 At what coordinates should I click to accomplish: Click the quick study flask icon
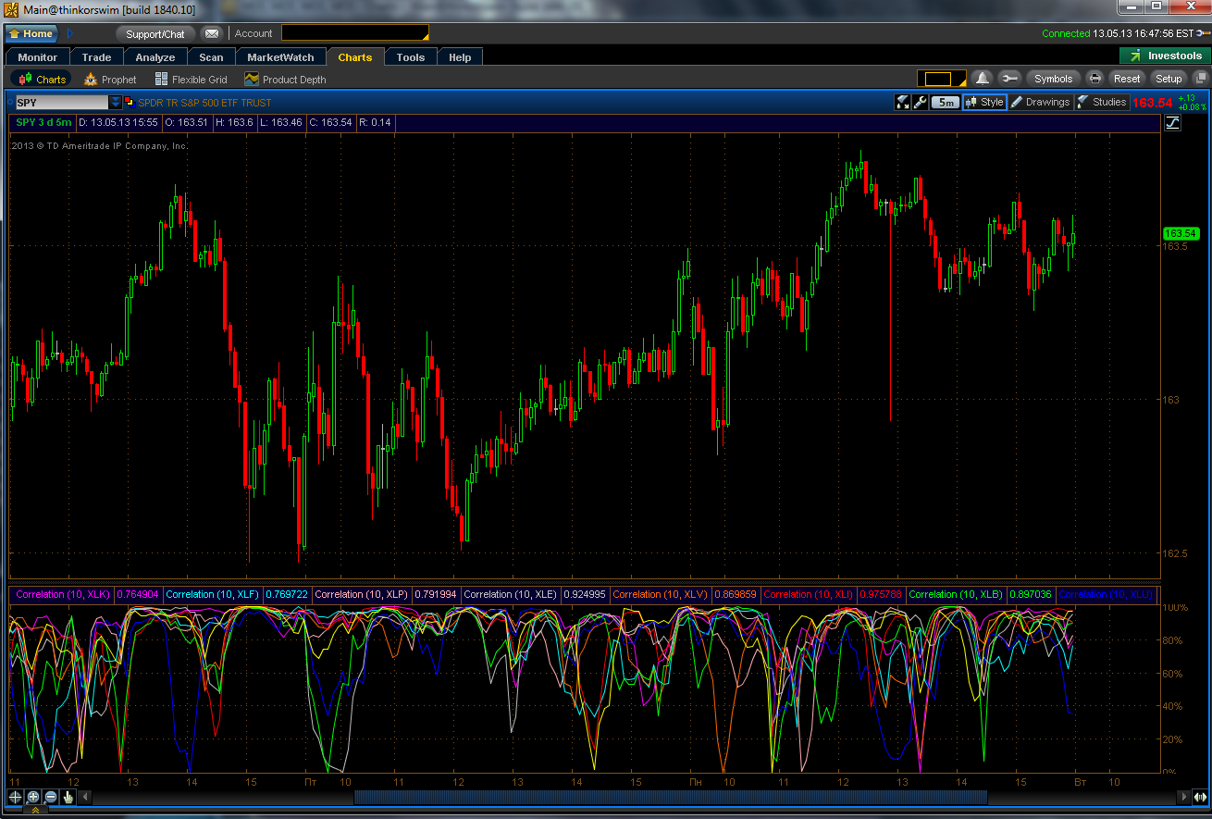(902, 102)
